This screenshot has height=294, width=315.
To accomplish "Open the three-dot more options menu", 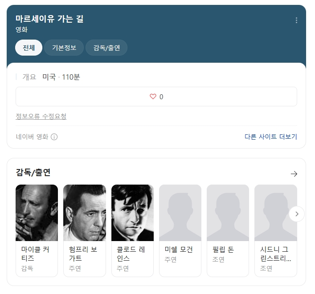I will [296, 20].
